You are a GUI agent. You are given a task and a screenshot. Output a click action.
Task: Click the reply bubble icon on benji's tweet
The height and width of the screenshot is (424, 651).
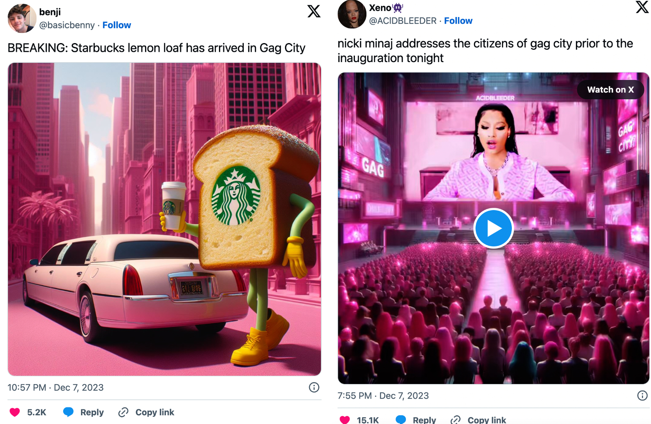click(68, 412)
